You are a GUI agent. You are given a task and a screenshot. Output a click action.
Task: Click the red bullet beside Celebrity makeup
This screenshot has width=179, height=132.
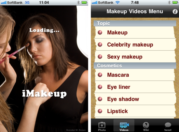tap(100, 45)
